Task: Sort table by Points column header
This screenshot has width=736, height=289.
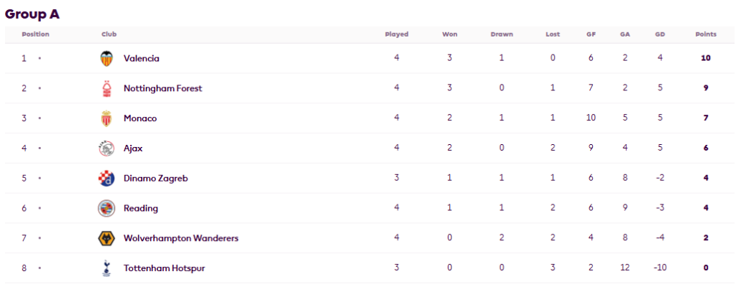Action: (706, 34)
